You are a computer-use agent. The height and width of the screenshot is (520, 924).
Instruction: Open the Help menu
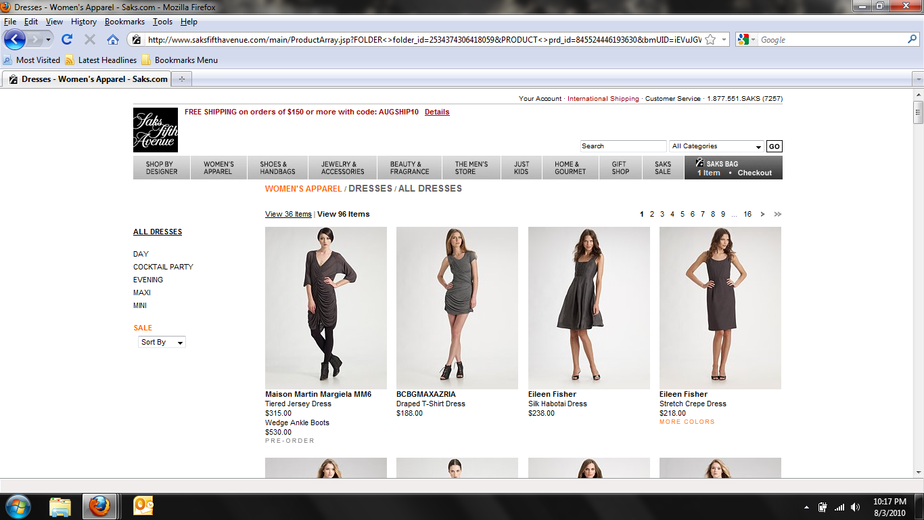[189, 22]
